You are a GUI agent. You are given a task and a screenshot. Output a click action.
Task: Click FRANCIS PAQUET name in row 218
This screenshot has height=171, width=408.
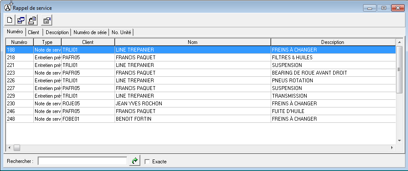192,57
